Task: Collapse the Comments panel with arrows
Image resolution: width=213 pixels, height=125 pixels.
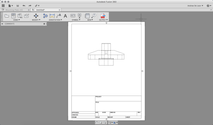Action: point(2,24)
